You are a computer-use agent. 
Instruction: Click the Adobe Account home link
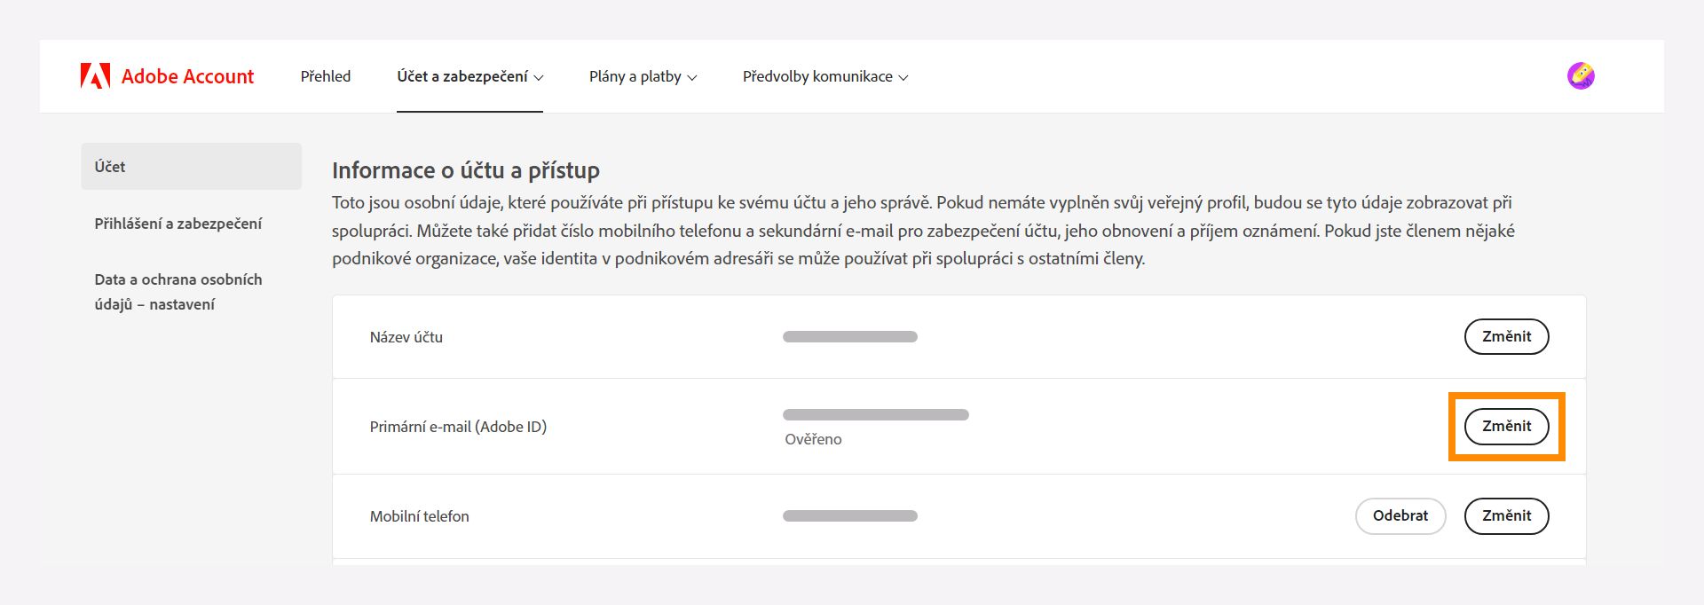tap(187, 75)
